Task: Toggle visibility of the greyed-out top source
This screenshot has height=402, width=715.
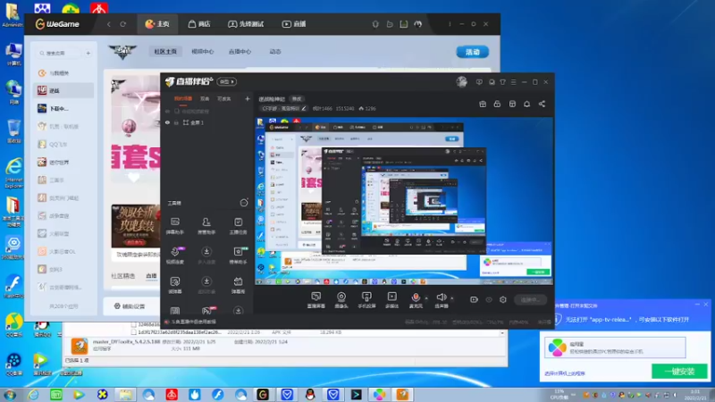Action: pos(167,111)
